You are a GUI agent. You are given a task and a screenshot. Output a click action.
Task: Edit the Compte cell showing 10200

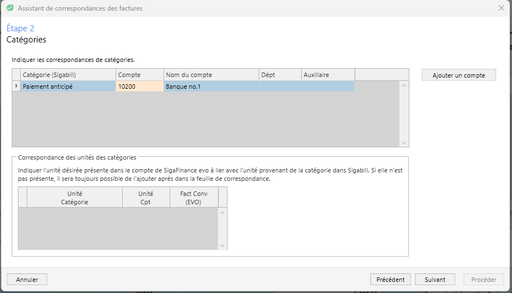(139, 87)
